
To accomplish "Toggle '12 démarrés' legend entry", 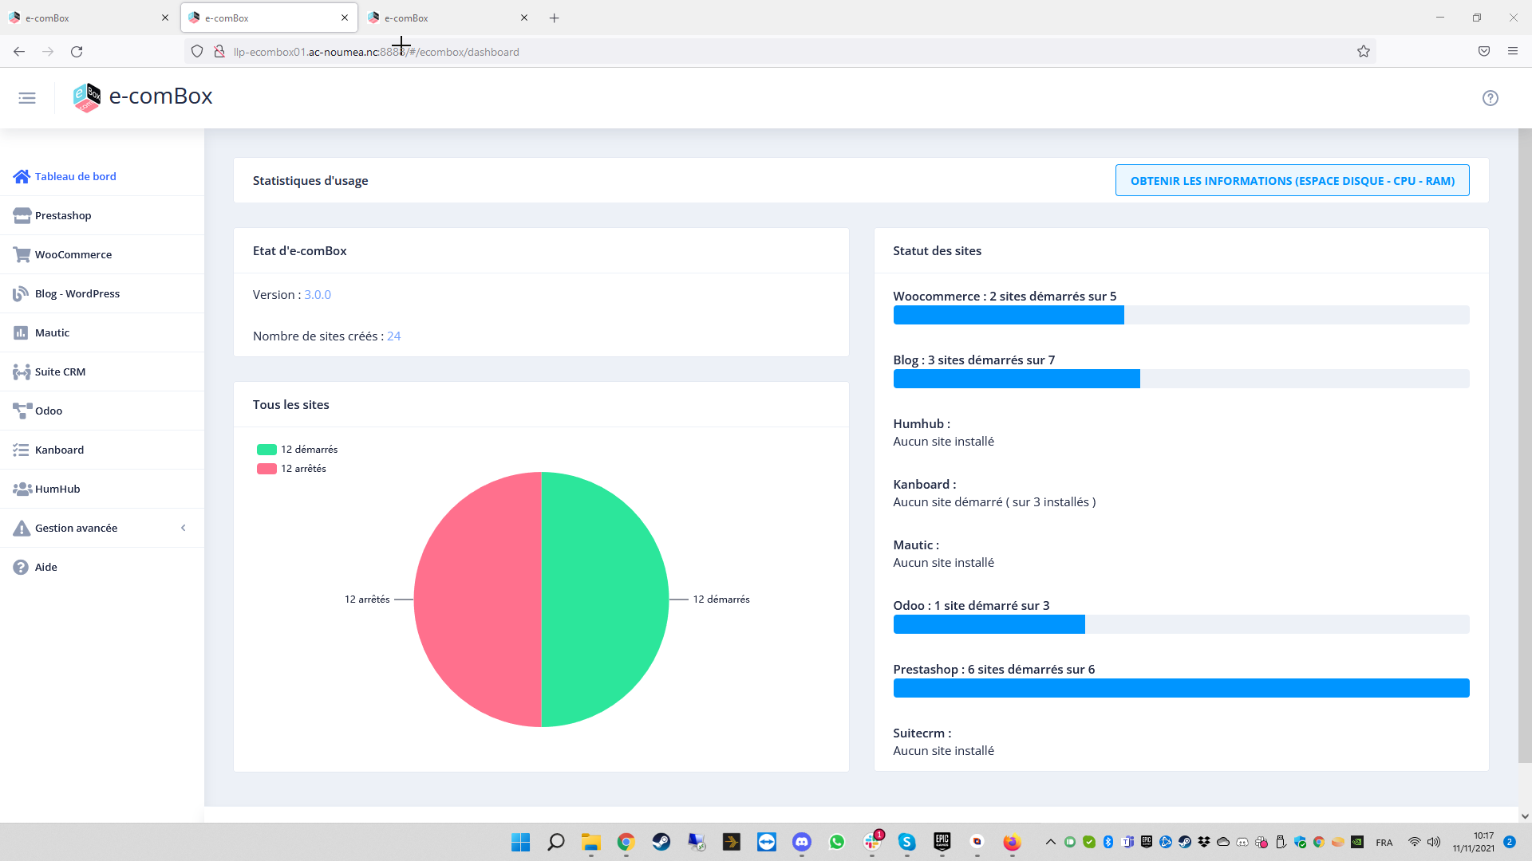I will click(297, 450).
